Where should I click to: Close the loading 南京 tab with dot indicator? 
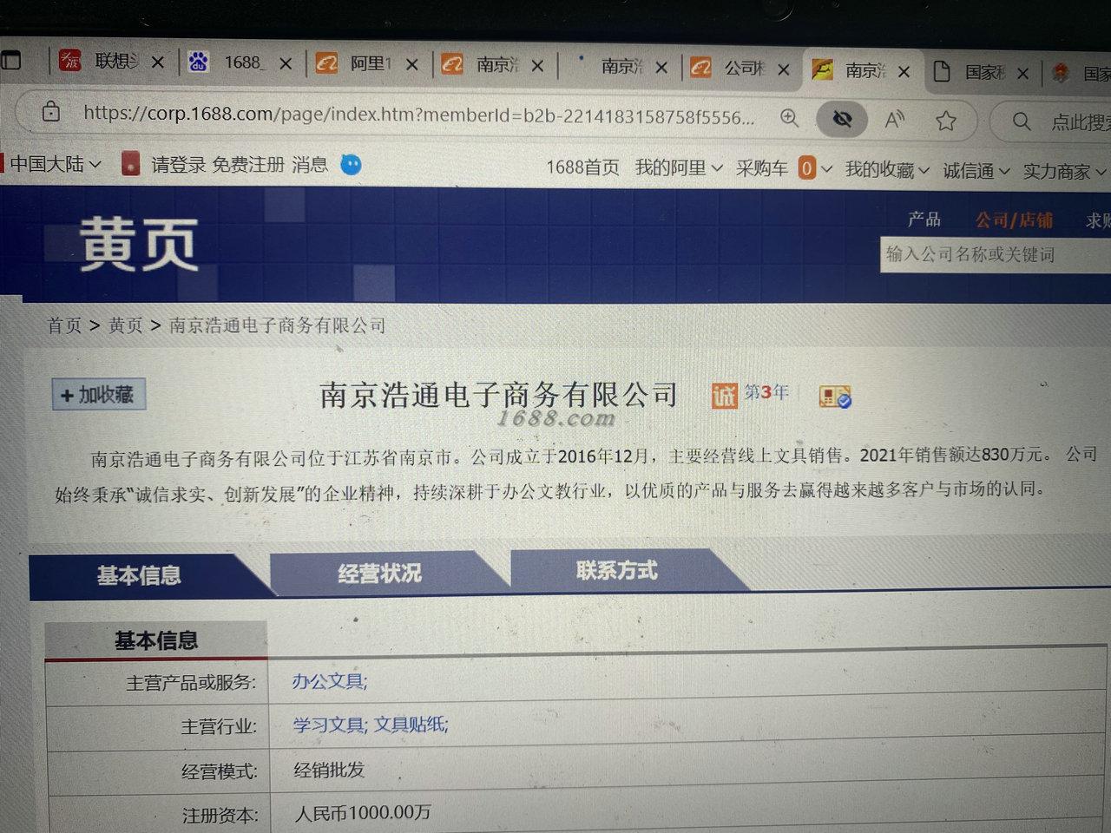click(661, 67)
